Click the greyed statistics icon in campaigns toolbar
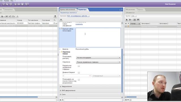The image size is (181, 102). (x=17, y=16)
